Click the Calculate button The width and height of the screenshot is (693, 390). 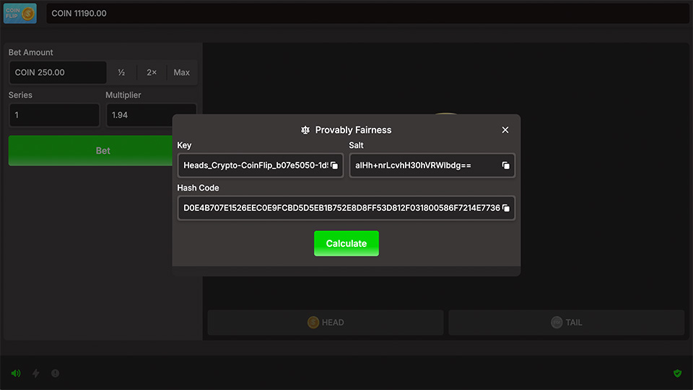(x=346, y=243)
